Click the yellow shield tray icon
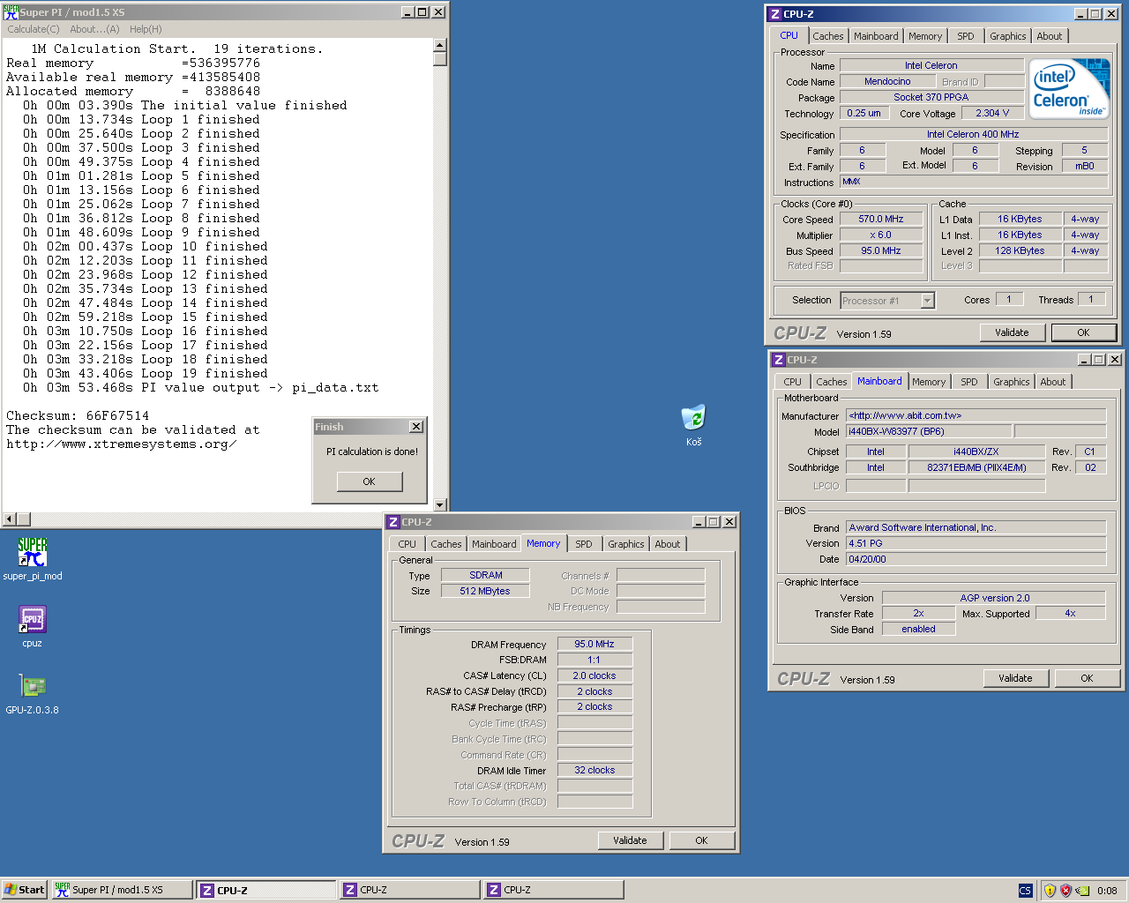 point(1050,891)
